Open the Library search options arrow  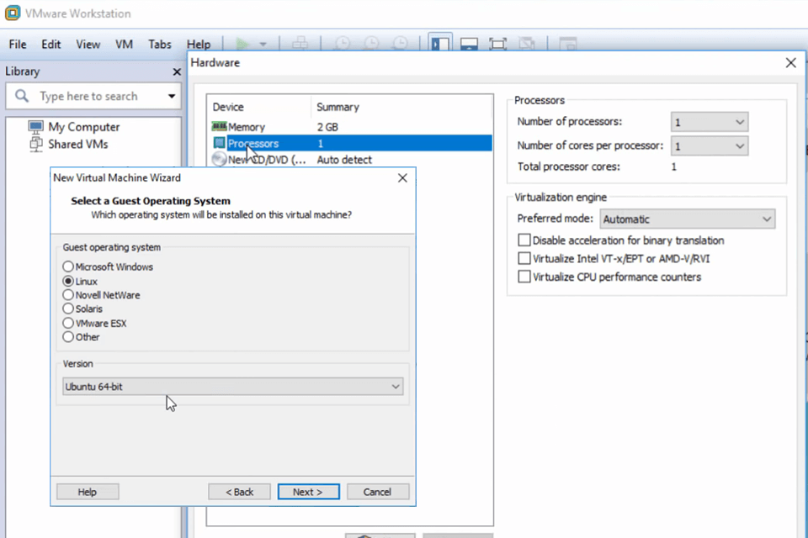pyautogui.click(x=172, y=96)
